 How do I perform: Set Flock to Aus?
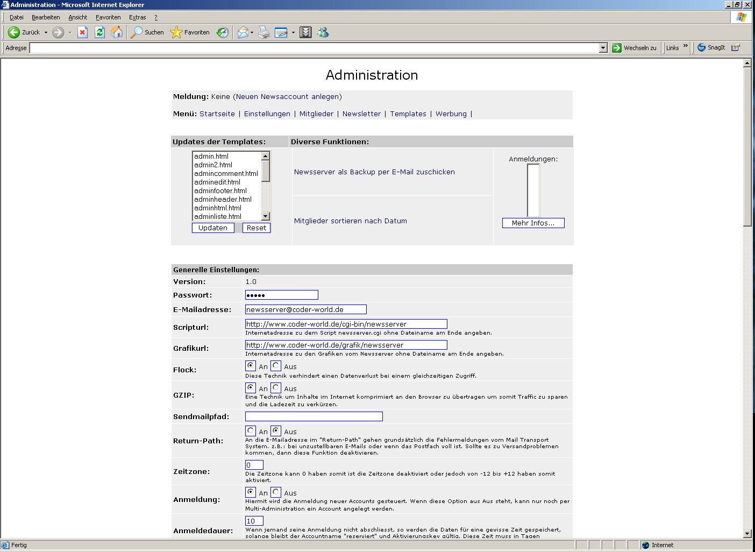coord(276,365)
